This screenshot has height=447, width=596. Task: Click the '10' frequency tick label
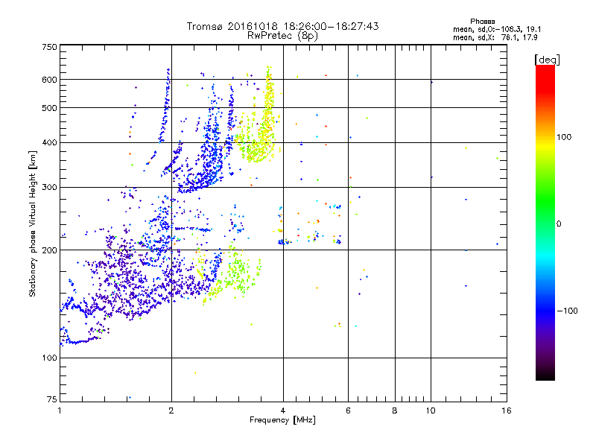[431, 410]
